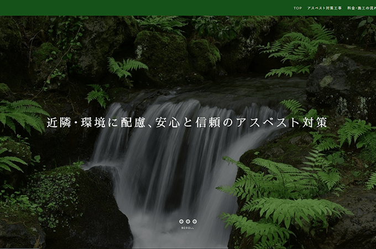Click the 安心と信頼 part of the headline
376x249 pixels.
click(x=188, y=122)
